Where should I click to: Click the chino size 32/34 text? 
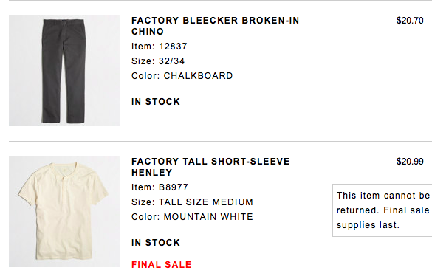point(158,61)
